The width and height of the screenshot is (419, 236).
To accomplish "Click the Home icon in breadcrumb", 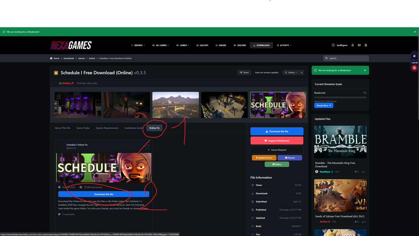I will pos(51,58).
